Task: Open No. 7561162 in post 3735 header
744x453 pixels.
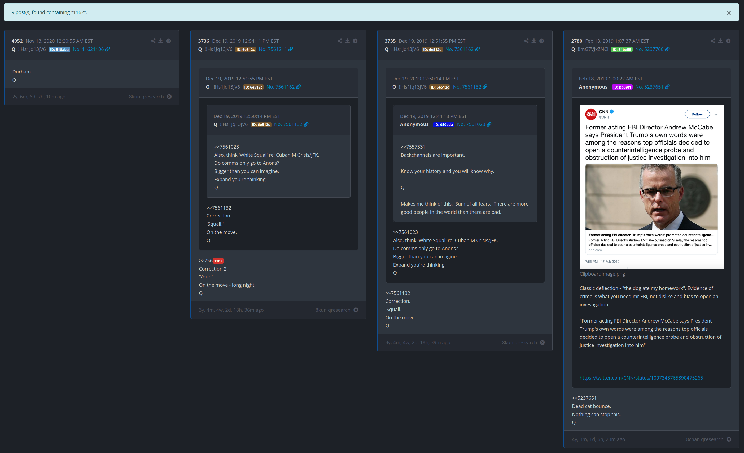Action: pyautogui.click(x=459, y=49)
